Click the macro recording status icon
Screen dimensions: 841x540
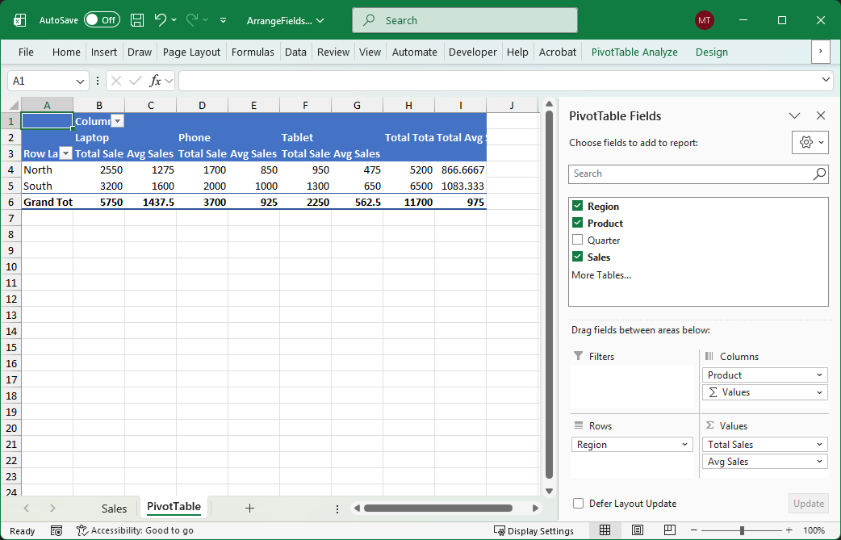[x=56, y=531]
